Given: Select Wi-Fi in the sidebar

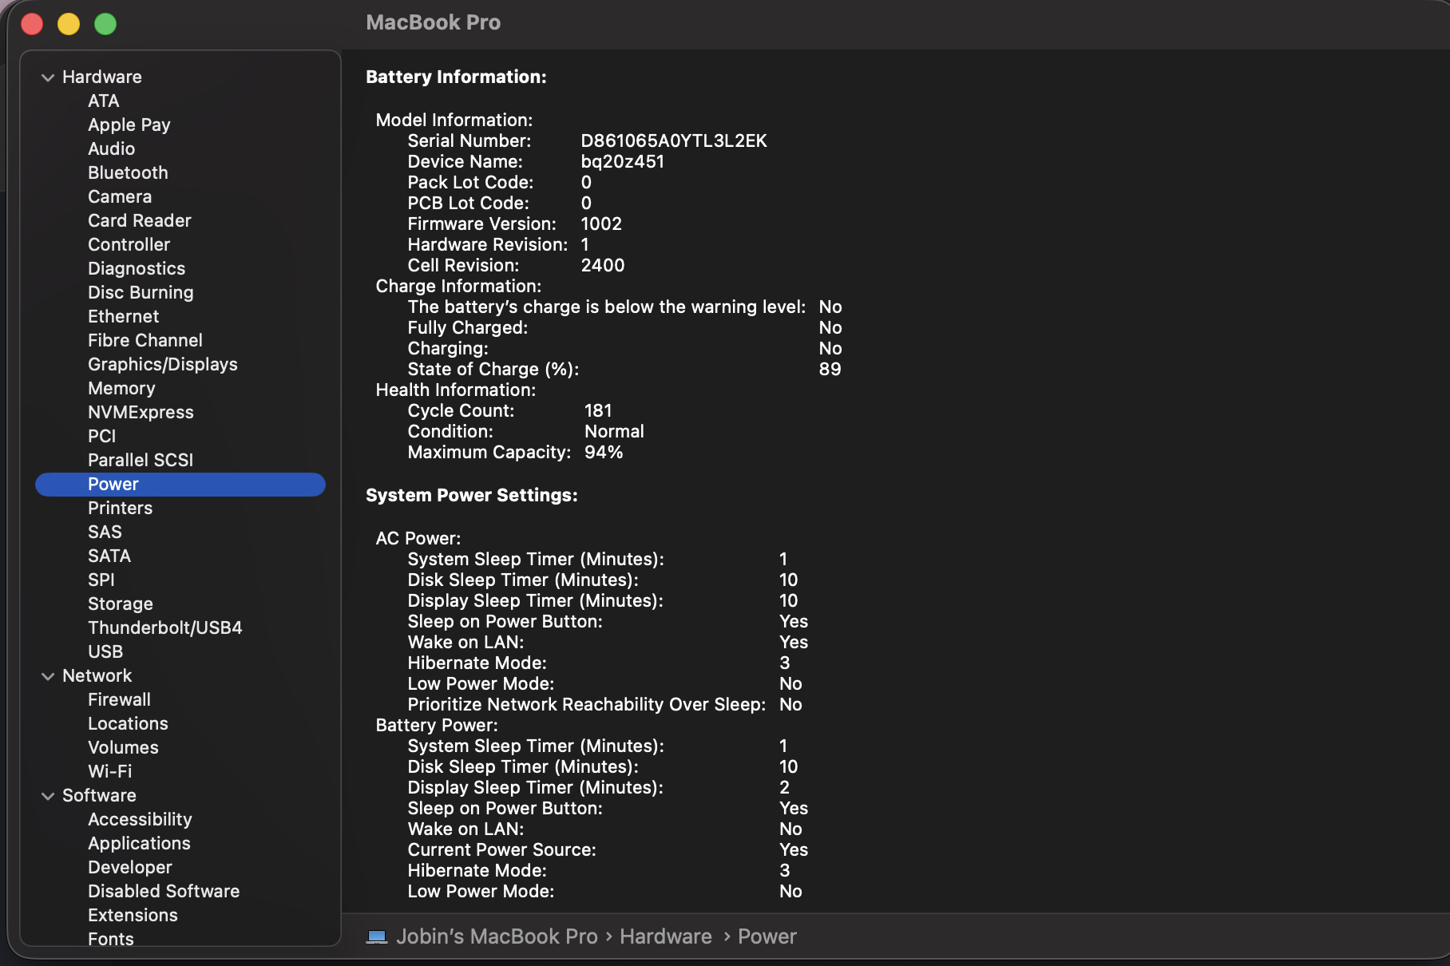Looking at the screenshot, I should point(110,771).
